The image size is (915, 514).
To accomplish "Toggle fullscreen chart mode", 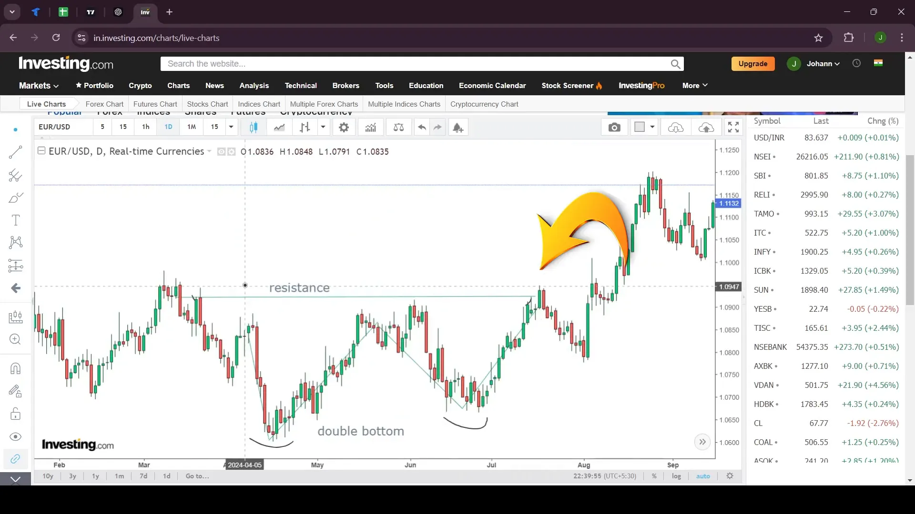I will (x=733, y=127).
